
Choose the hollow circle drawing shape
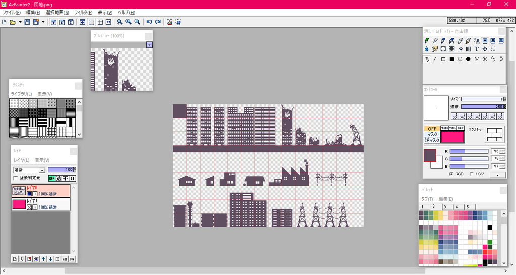click(460, 59)
